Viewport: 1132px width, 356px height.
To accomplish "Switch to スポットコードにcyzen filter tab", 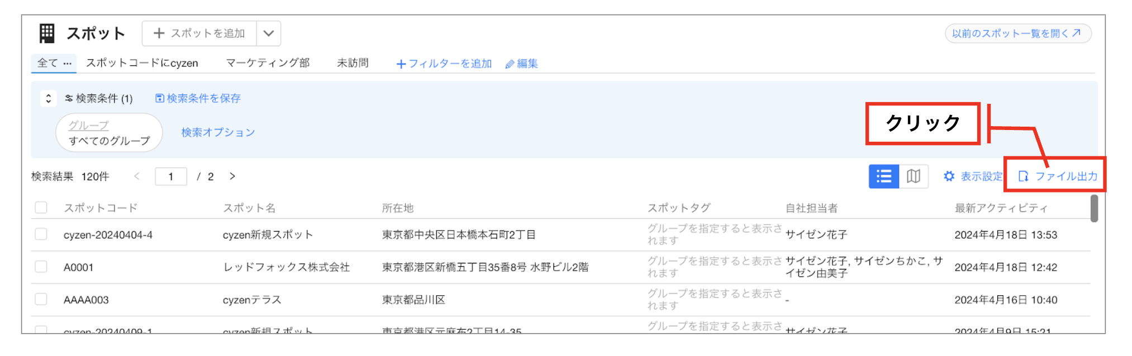I will (142, 63).
